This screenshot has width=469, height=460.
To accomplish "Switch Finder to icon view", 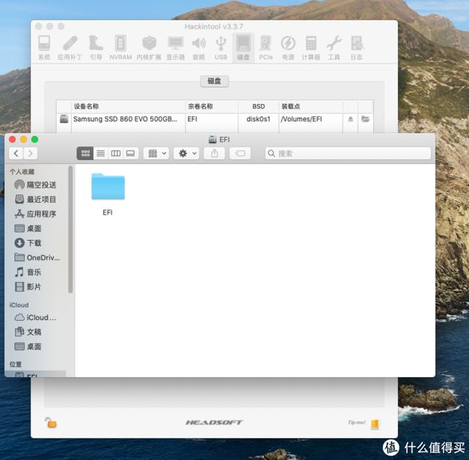I will point(85,153).
